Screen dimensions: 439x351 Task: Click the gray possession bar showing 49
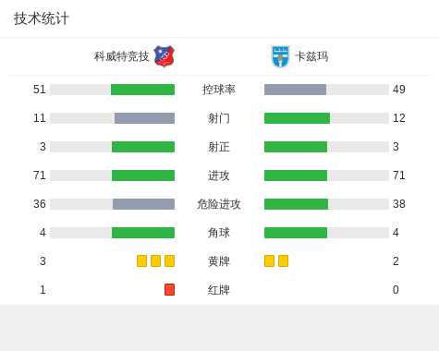[x=295, y=90]
